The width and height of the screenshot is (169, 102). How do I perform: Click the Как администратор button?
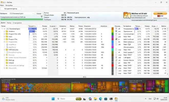click(11, 9)
